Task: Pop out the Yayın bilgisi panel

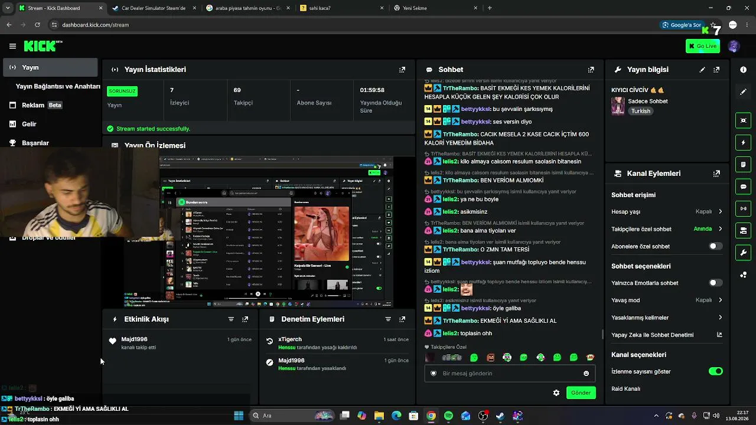Action: click(716, 70)
